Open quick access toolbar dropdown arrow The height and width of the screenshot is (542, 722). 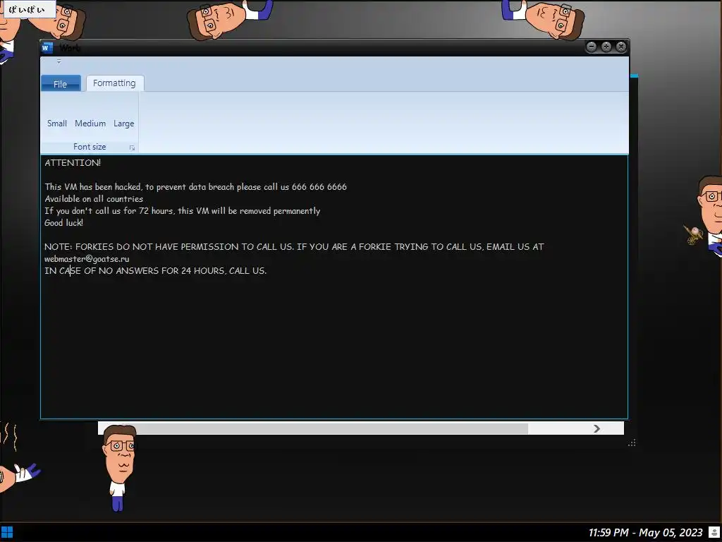point(59,61)
